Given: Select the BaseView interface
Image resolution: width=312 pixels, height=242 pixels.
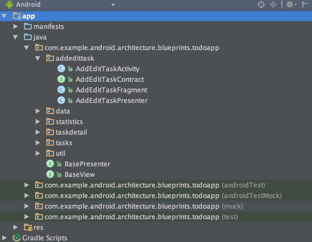Looking at the screenshot, I should (80, 174).
